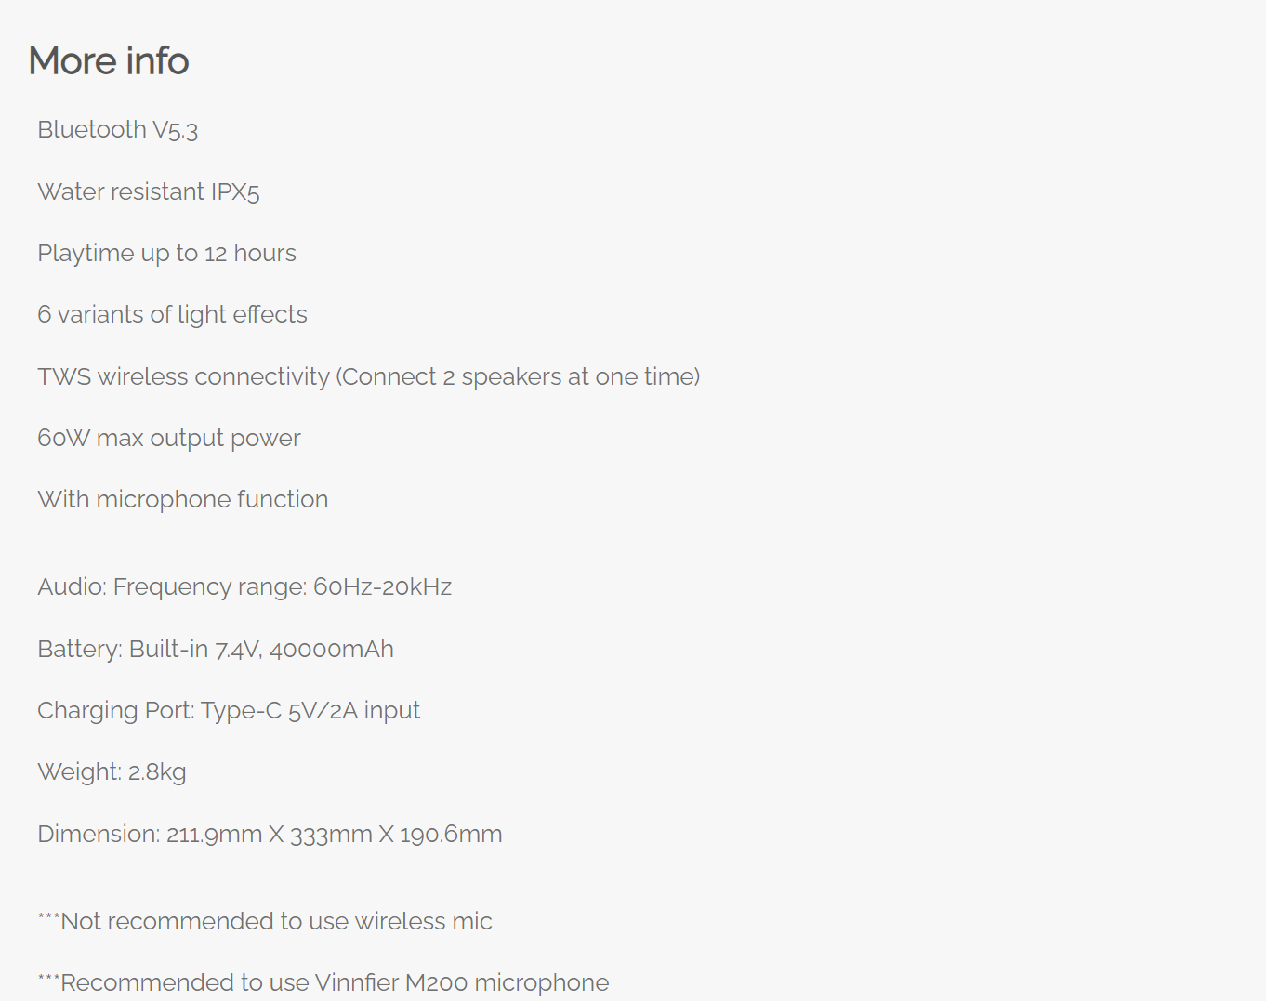
Task: Click the 5V/2A input value
Action: click(x=354, y=711)
